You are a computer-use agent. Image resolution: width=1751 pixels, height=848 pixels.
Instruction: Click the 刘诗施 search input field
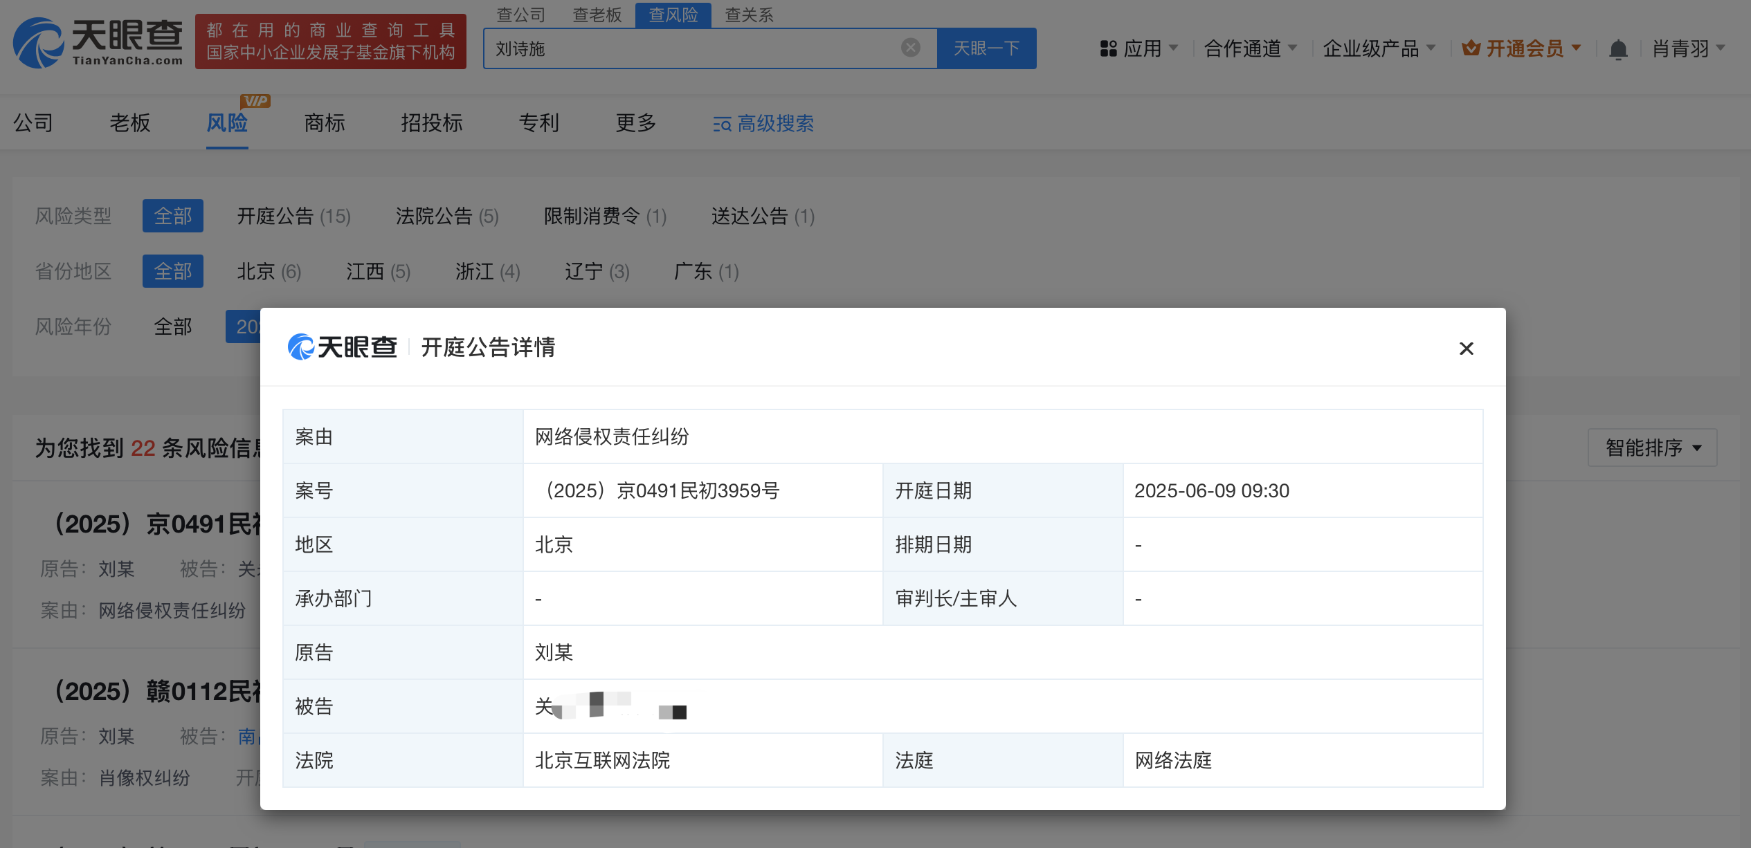[x=692, y=48]
